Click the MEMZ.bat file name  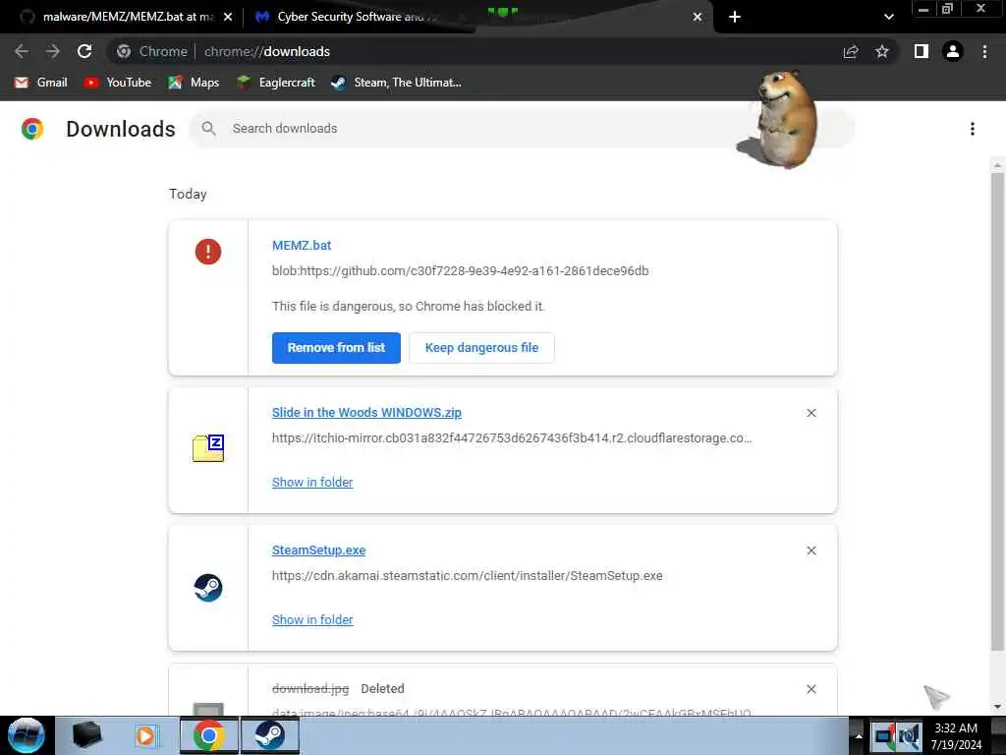302,245
